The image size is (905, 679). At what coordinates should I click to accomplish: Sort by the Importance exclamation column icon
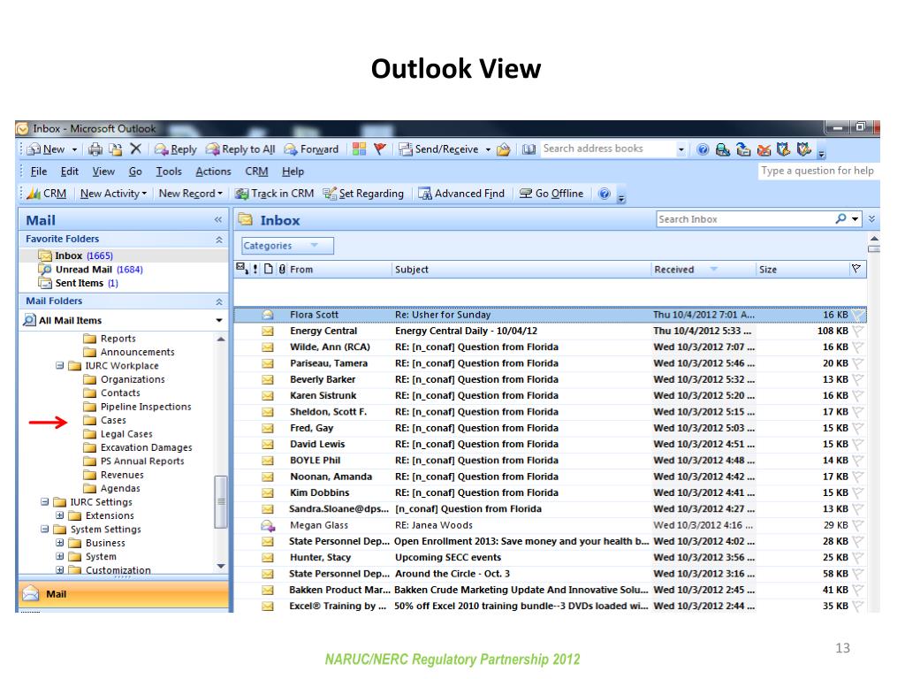point(255,269)
